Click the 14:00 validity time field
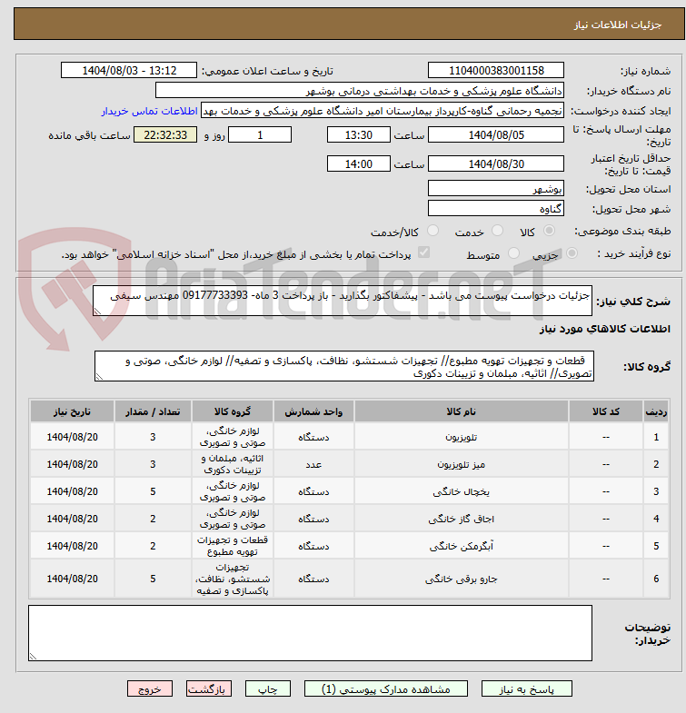 pyautogui.click(x=359, y=164)
